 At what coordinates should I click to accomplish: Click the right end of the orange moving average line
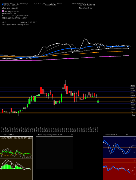click(129, 51)
